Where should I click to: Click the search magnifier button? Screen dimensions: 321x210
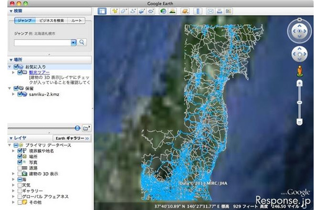pyautogui.click(x=82, y=43)
